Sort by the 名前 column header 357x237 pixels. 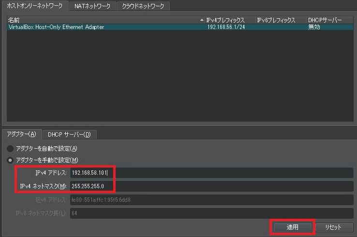(105, 20)
